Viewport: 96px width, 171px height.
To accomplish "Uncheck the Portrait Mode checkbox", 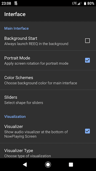I will pyautogui.click(x=87, y=60).
